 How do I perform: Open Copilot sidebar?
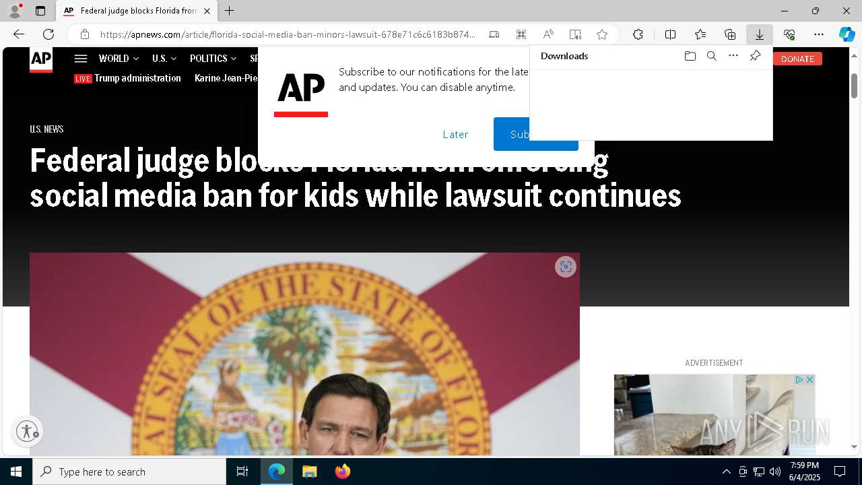(x=847, y=34)
